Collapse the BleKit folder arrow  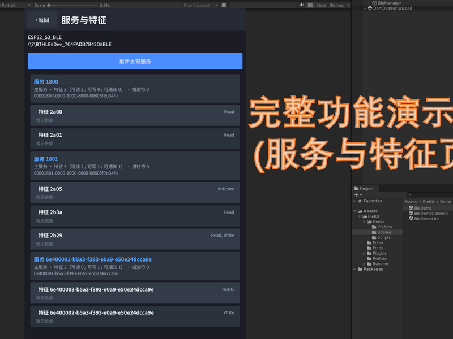[x=360, y=216]
